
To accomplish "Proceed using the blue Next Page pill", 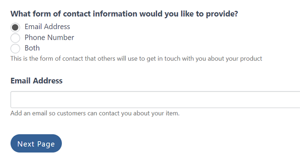I will [x=36, y=143].
